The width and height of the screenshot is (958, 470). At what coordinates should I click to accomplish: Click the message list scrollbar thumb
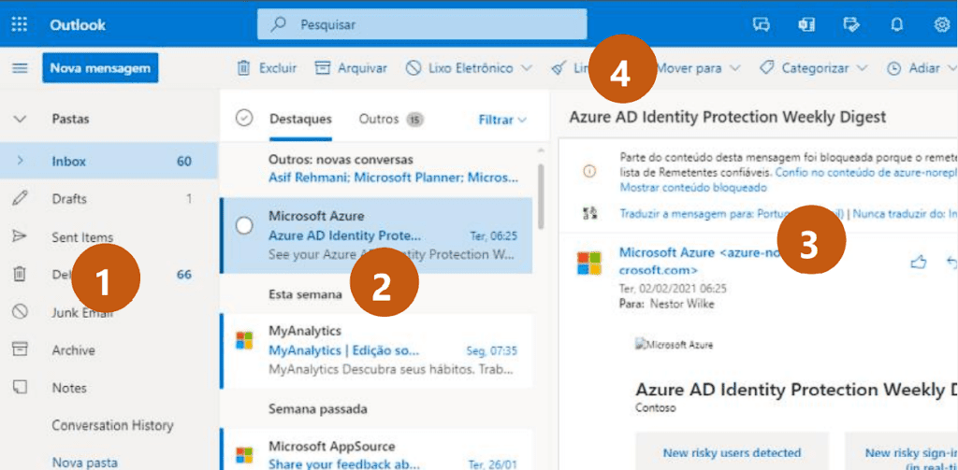(x=540, y=195)
